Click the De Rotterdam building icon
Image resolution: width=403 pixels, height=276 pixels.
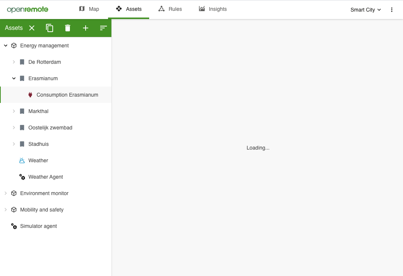coord(22,62)
